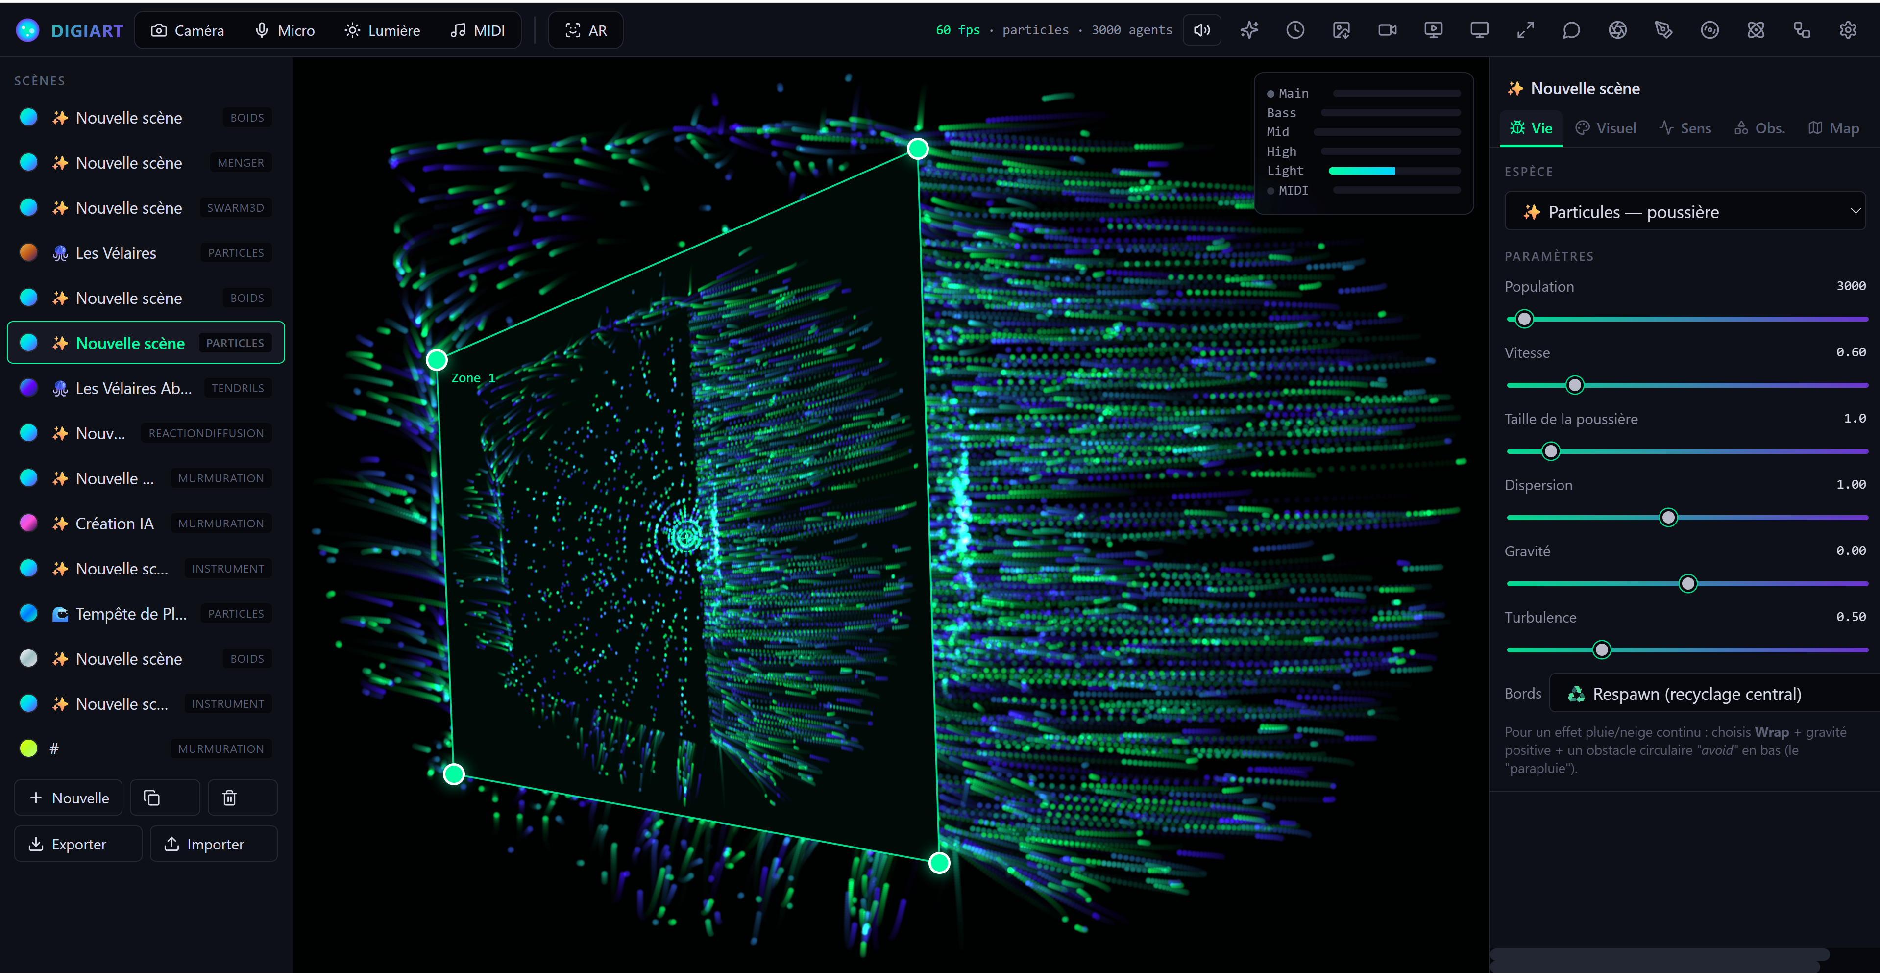Click the video camera record icon
Viewport: 1880px width, 973px height.
[1387, 30]
